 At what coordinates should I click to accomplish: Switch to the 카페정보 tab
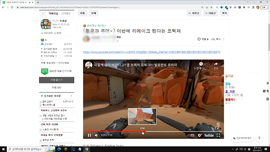tap(53, 14)
